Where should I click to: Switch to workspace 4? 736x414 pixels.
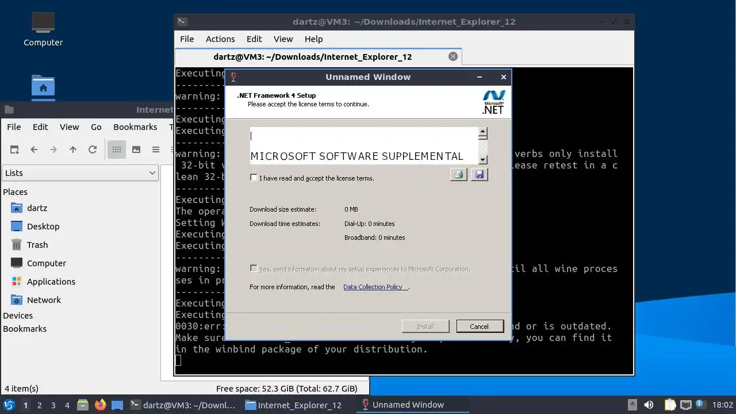click(67, 405)
